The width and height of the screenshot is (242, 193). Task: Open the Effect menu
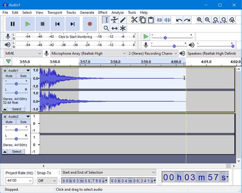[x=103, y=12]
